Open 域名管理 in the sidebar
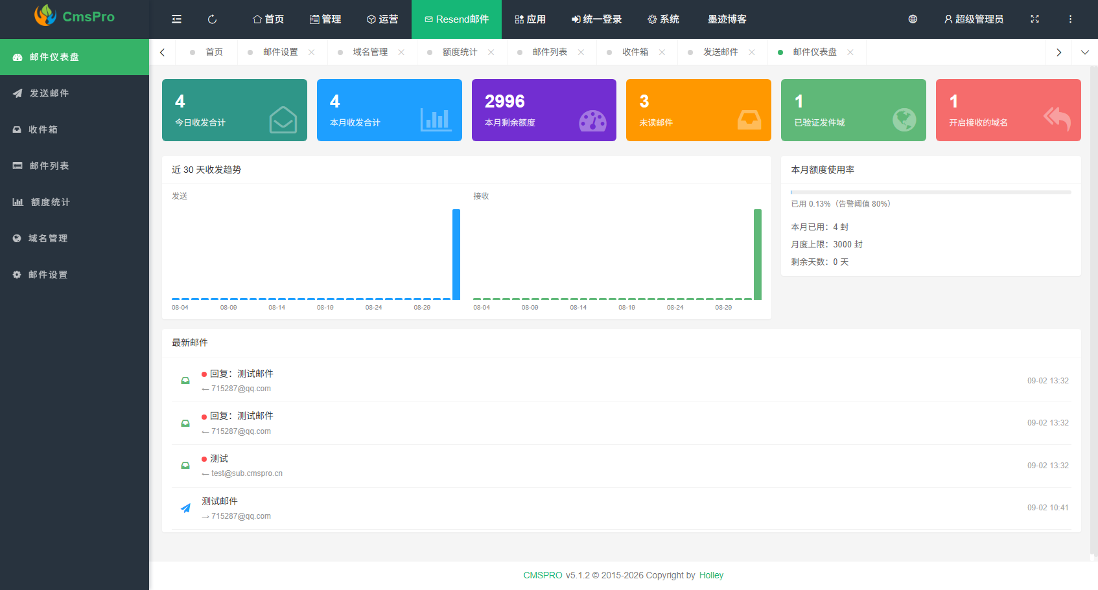This screenshot has height=590, width=1098. [75, 238]
